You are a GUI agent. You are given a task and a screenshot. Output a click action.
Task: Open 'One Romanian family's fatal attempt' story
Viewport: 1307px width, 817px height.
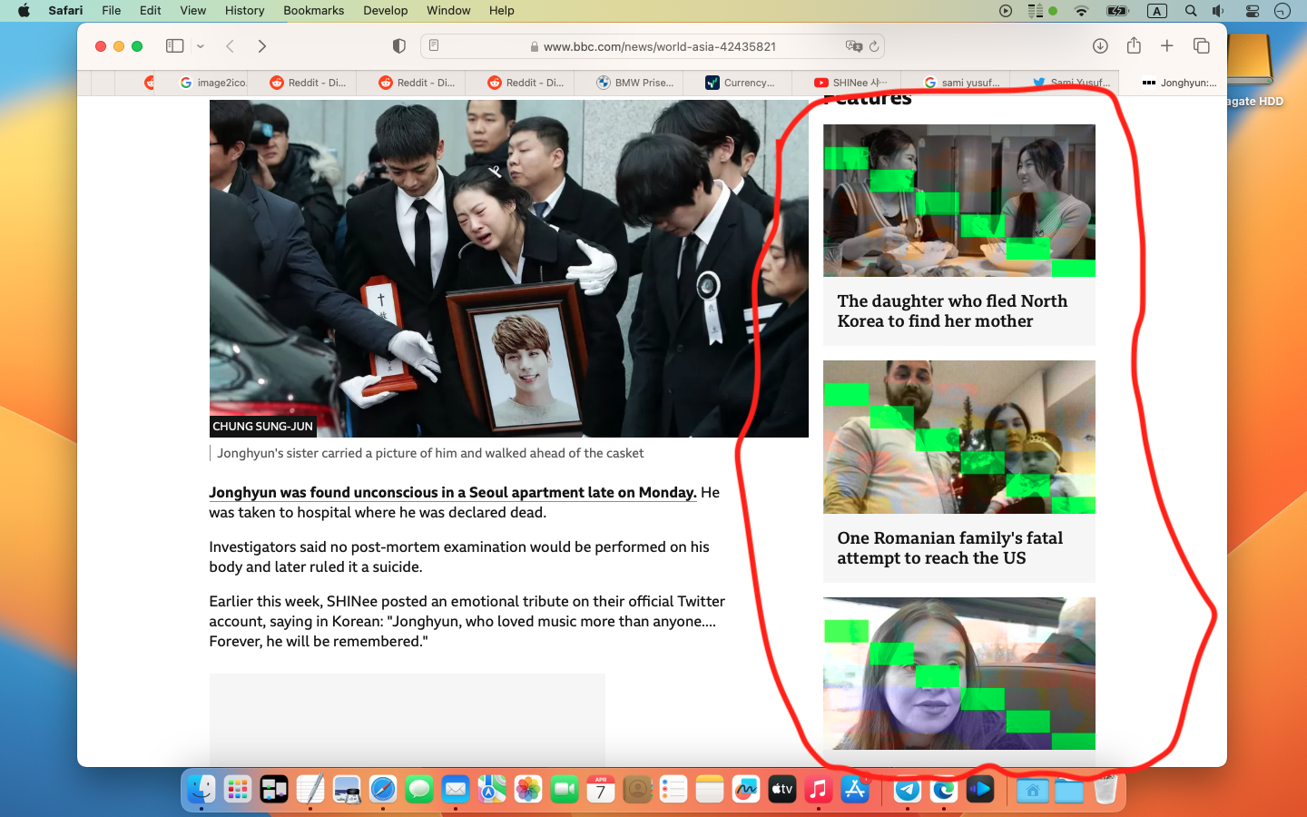(x=949, y=548)
